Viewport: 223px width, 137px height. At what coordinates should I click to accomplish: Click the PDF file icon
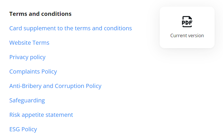[x=187, y=22]
